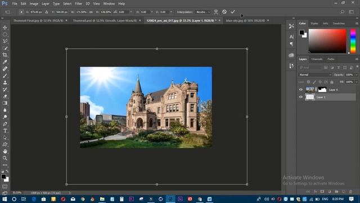Open the workspace switcher icon
This screenshot has width=360, height=203.
352,12
